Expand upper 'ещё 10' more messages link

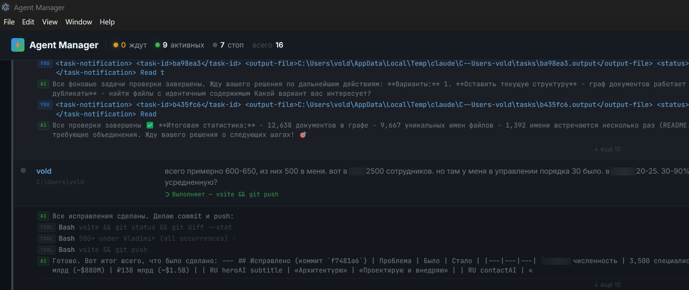tap(607, 149)
